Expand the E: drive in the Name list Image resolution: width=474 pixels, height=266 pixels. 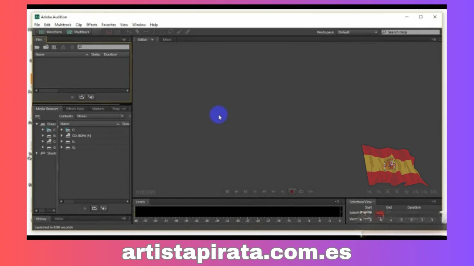click(62, 142)
